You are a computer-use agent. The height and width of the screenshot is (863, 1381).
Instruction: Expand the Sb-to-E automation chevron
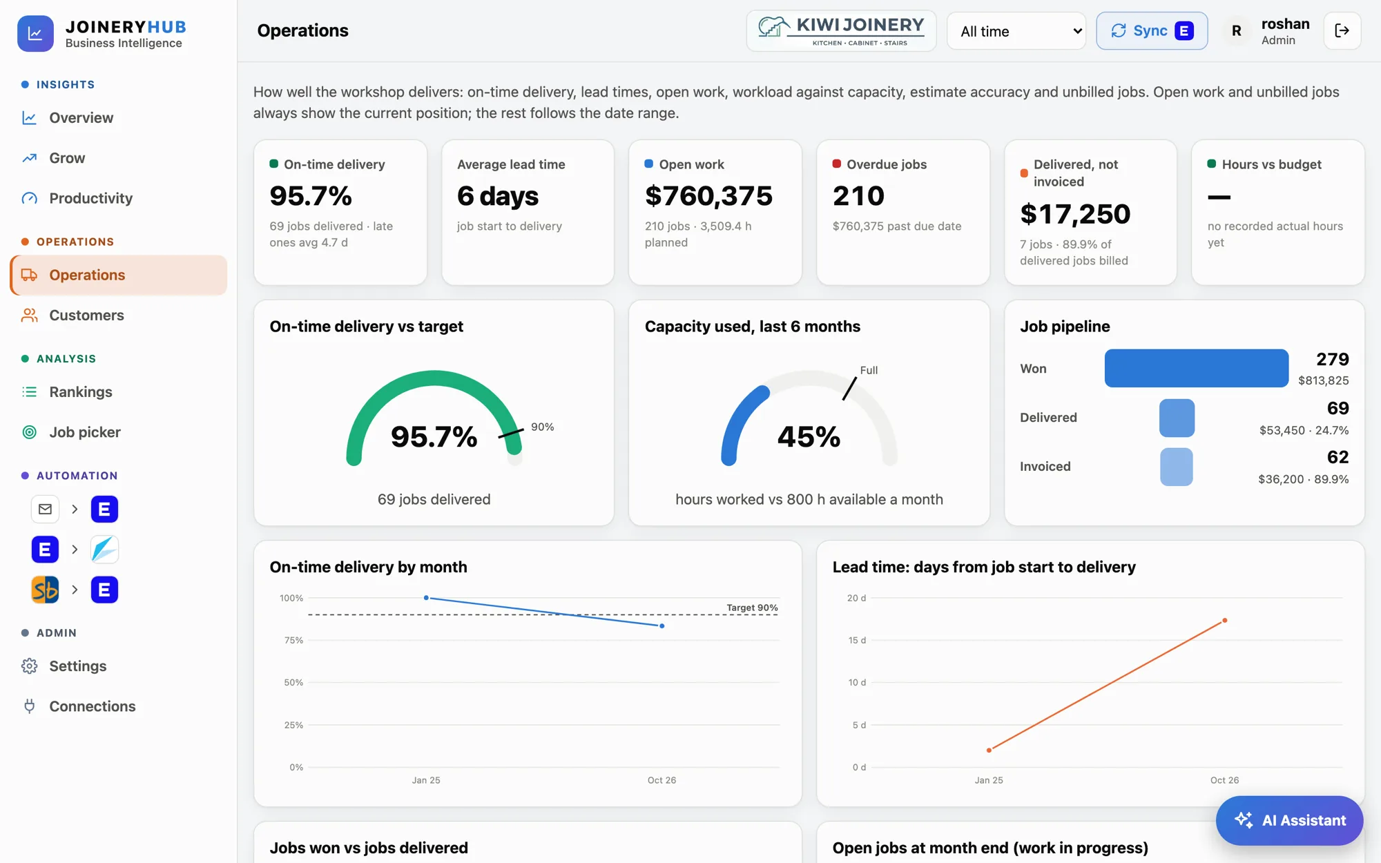[x=75, y=590]
